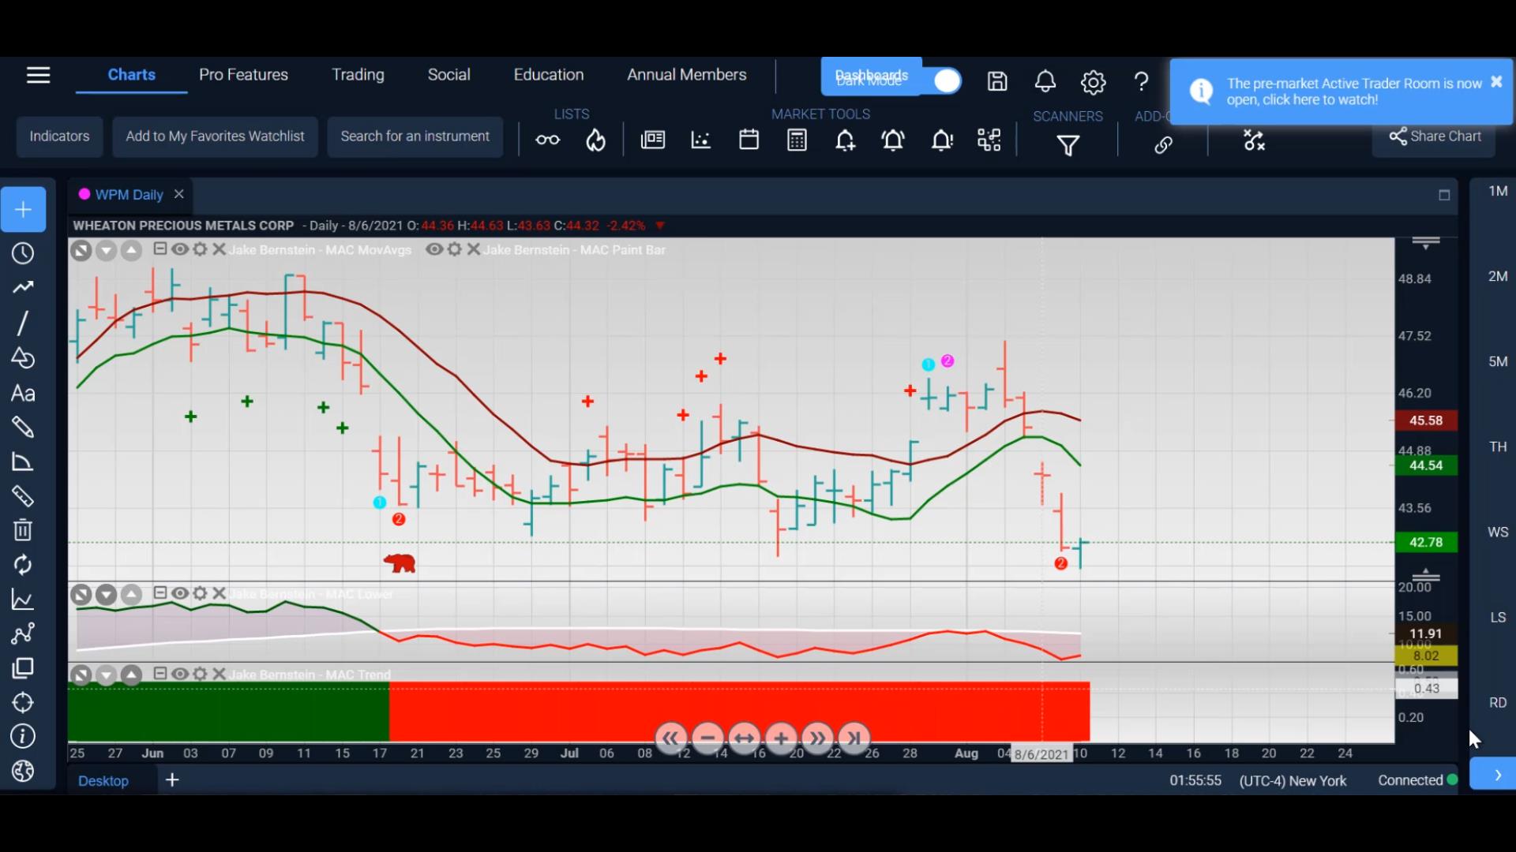The height and width of the screenshot is (852, 1516).
Task: Collapse MAC Lower legend with minus box
Action: click(x=159, y=592)
